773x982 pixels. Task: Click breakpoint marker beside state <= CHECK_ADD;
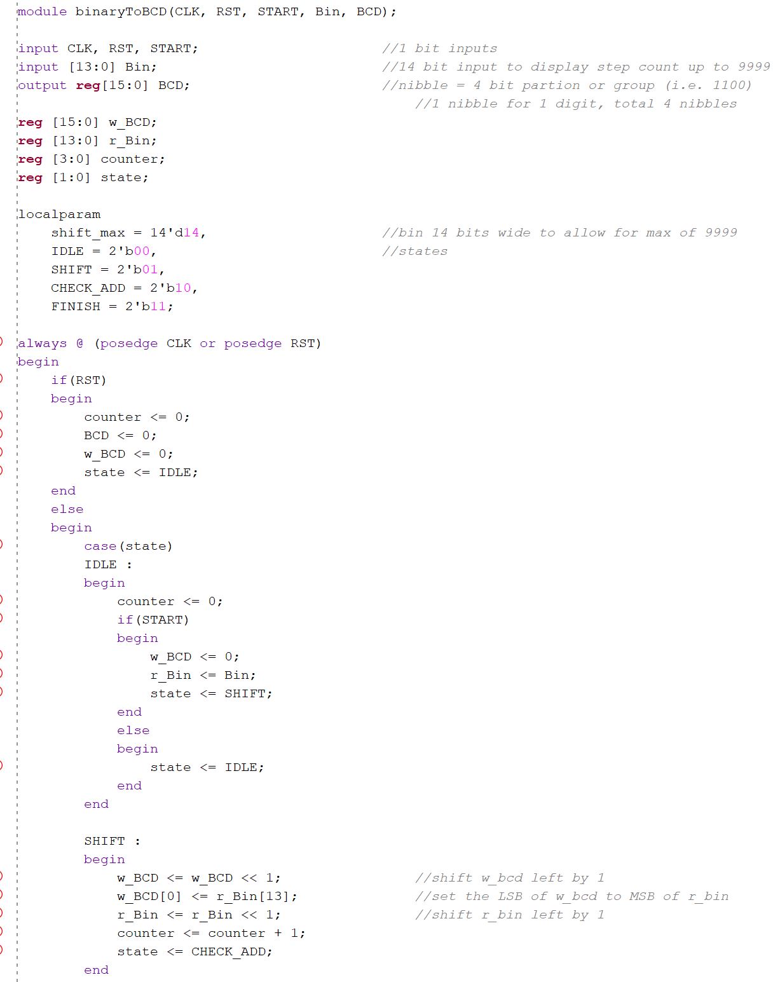[1, 950]
